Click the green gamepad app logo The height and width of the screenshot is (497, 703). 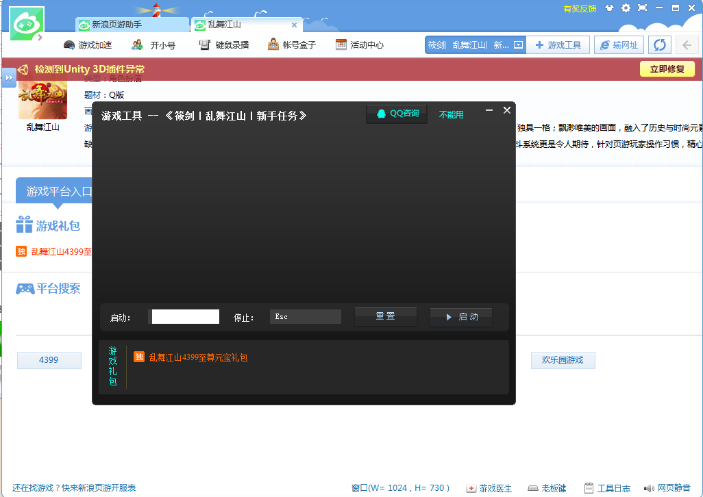coord(27,23)
